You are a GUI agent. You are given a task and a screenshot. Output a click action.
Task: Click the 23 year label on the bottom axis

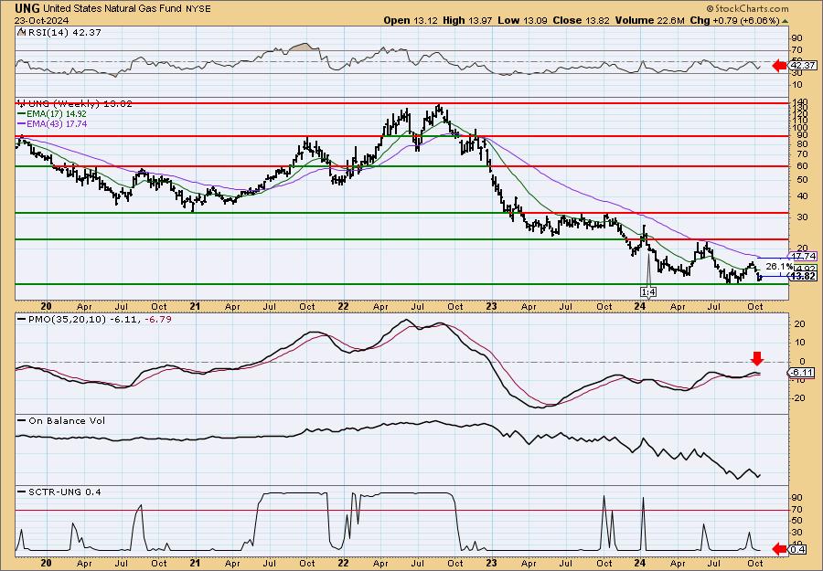coord(491,564)
